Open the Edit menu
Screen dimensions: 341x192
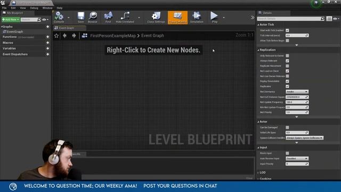pos(13,8)
